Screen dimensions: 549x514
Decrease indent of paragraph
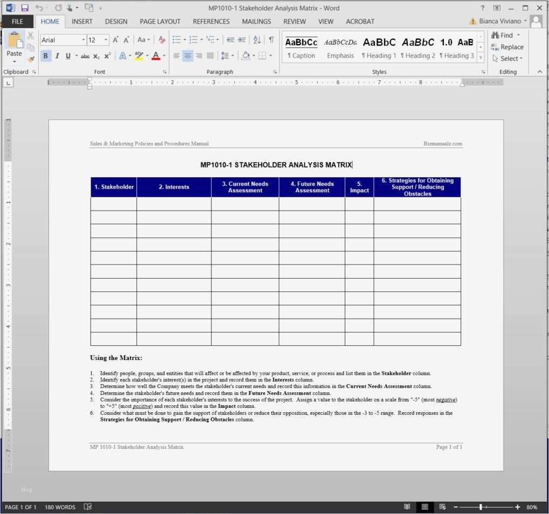[230, 39]
